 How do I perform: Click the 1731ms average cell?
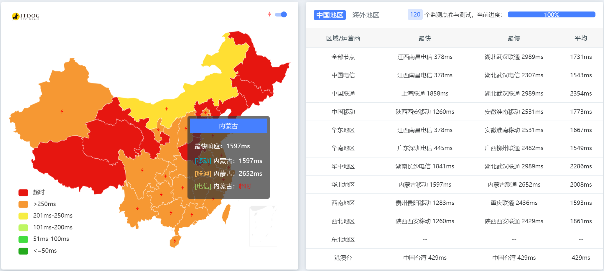581,57
